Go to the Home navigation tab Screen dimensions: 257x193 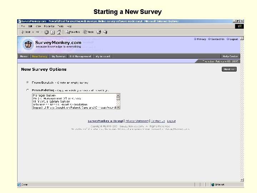click(24, 56)
